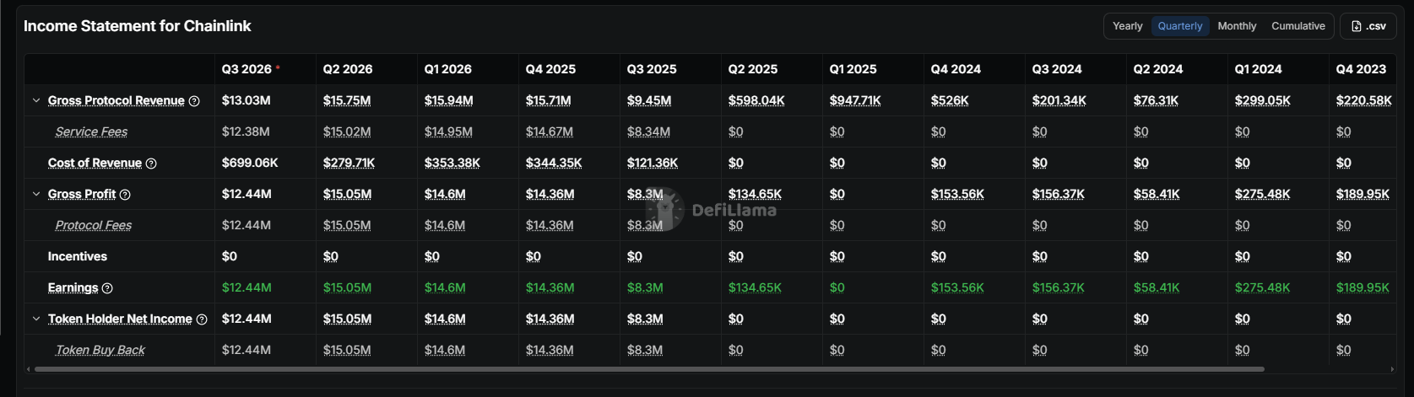Click the Cost of Revenue info icon

151,164
